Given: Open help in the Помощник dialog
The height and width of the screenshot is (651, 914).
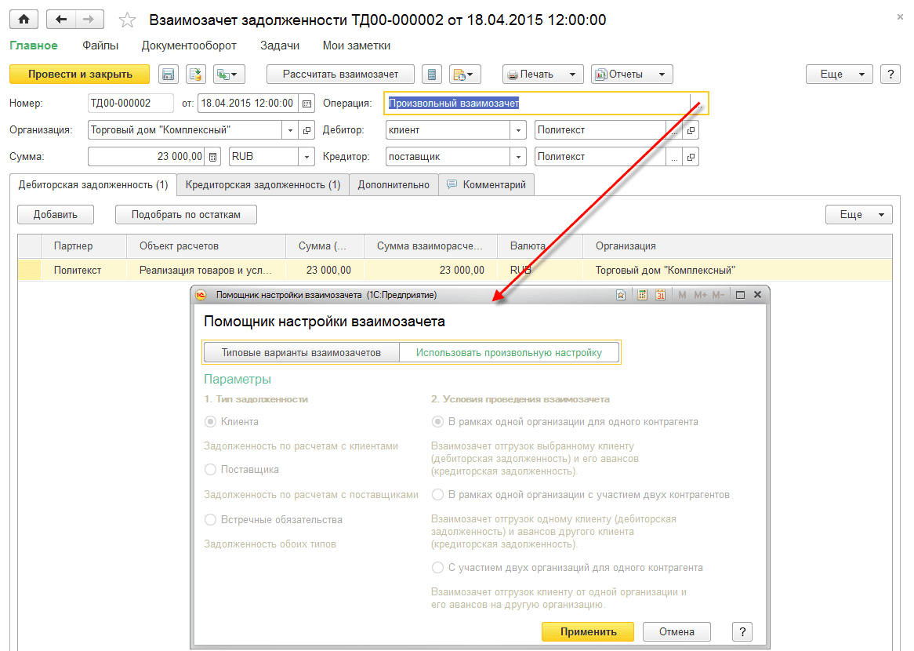Looking at the screenshot, I should pyautogui.click(x=742, y=631).
